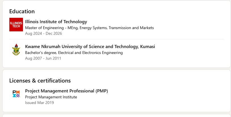
Task: Click the Project Management Institute PMI logo
Action: click(x=16, y=94)
